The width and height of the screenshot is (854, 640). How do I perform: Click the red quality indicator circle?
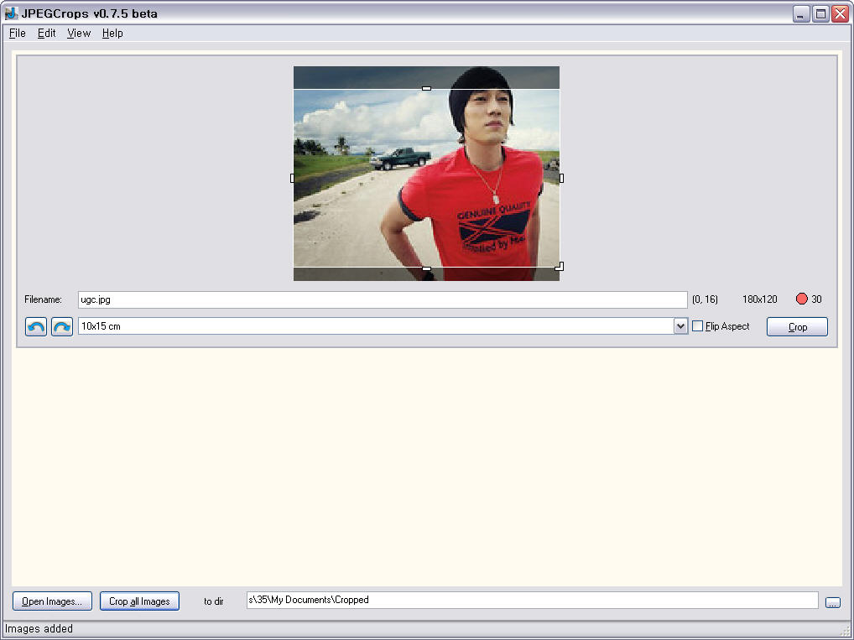802,299
